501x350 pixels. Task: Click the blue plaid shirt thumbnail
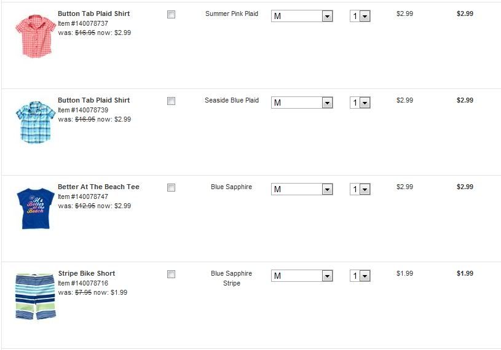[x=35, y=122]
